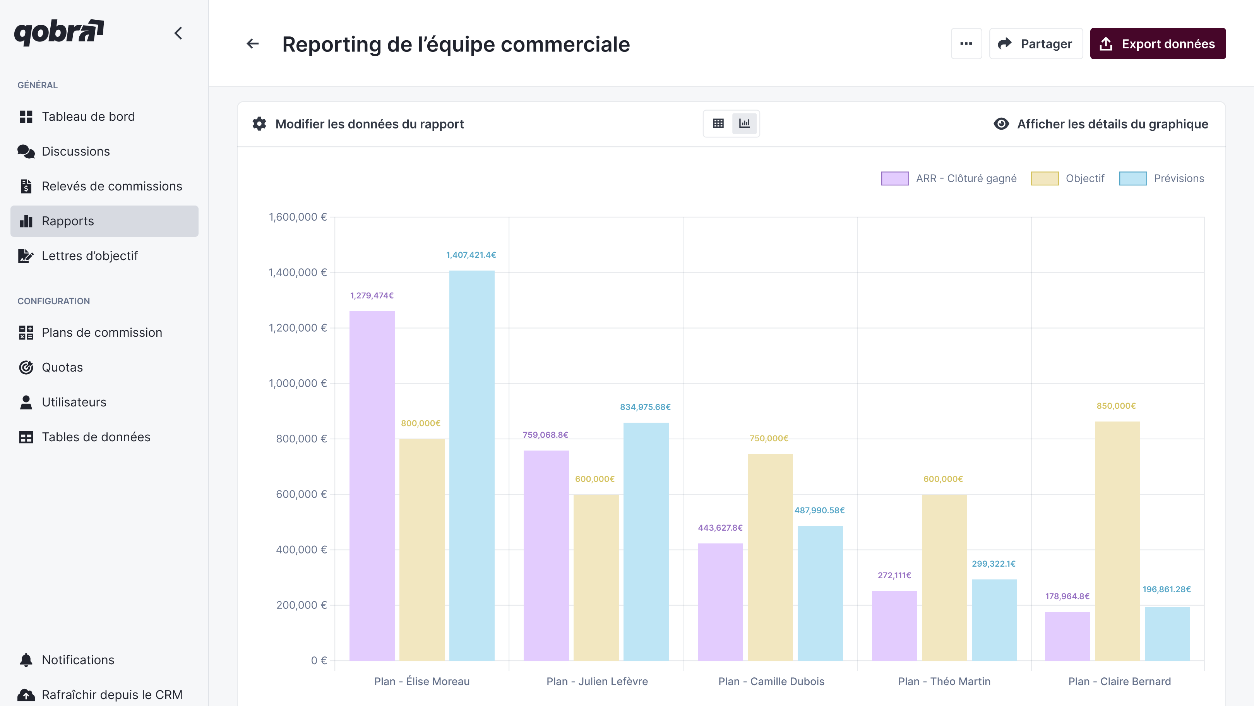The height and width of the screenshot is (706, 1254).
Task: Select Relevés de commissions
Action: pos(111,186)
